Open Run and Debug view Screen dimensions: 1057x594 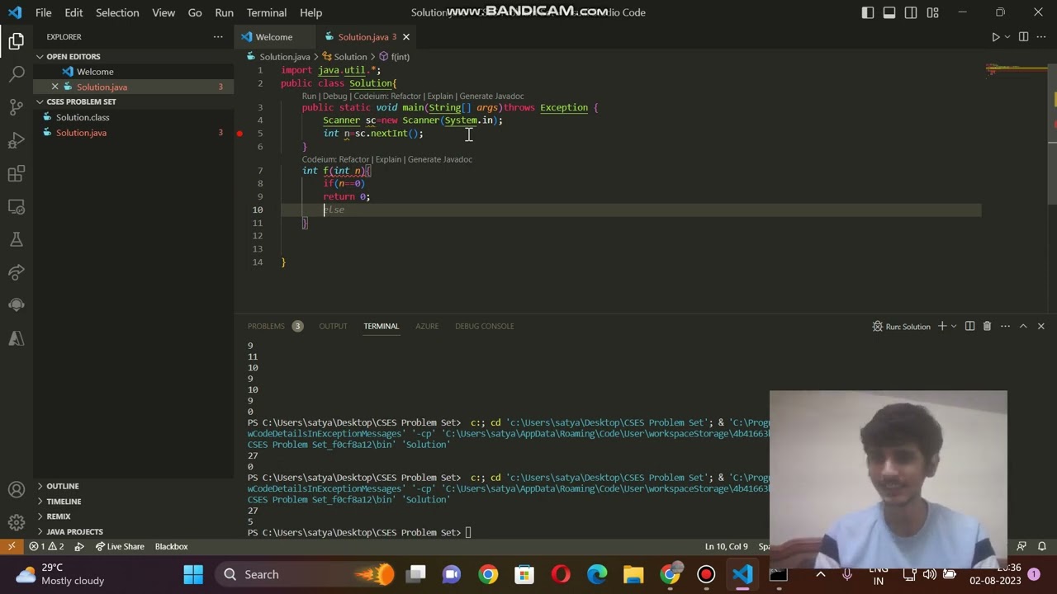point(17,140)
